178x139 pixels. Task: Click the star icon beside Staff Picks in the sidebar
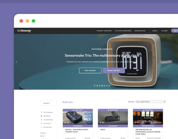point(41,116)
